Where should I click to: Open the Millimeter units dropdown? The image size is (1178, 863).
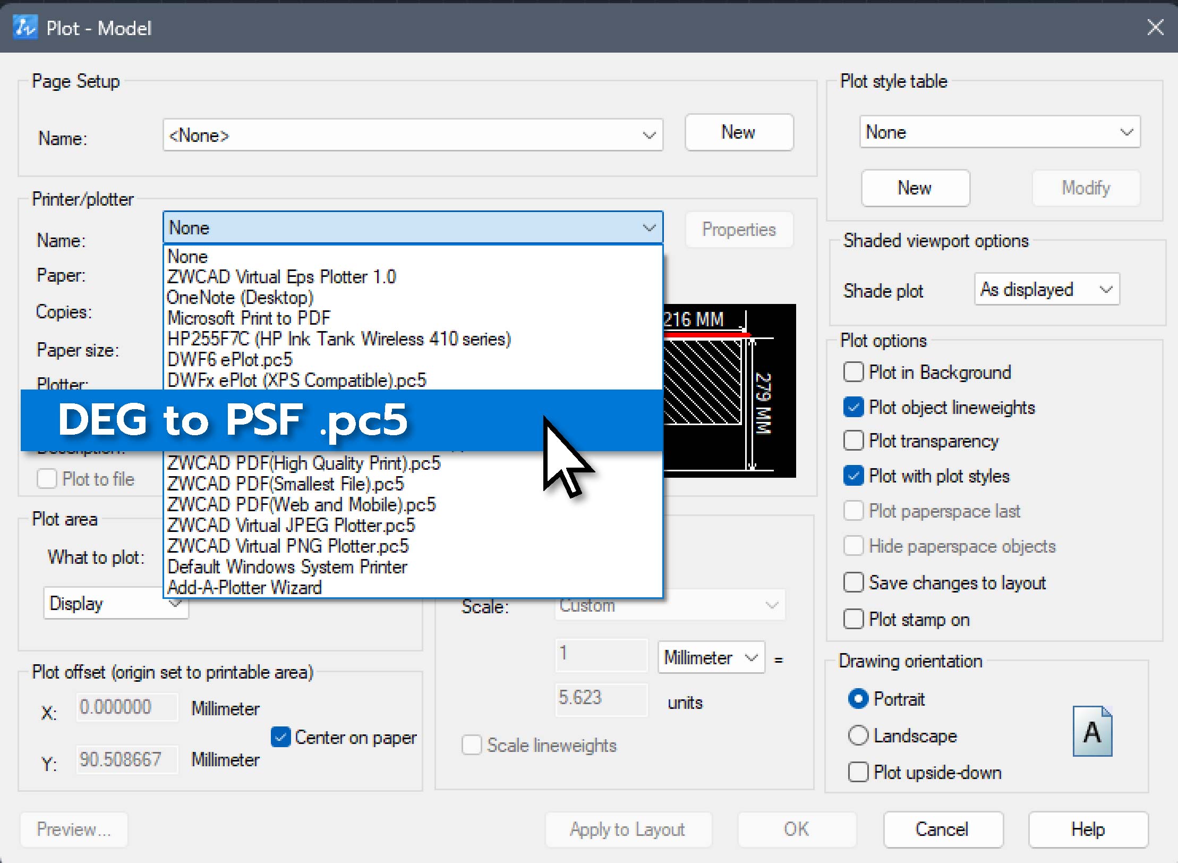(711, 657)
